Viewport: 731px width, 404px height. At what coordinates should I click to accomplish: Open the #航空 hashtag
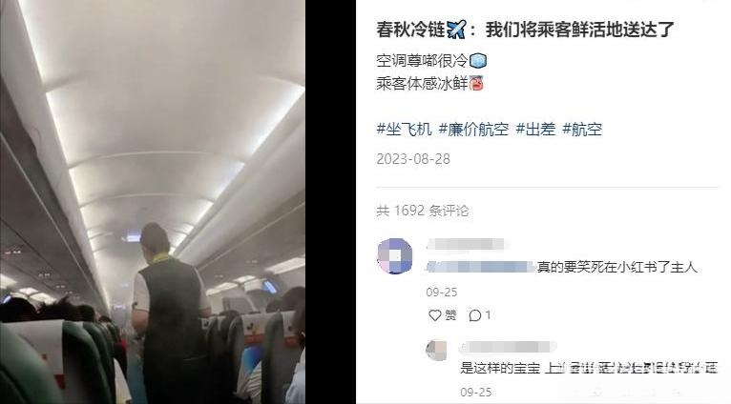pos(582,129)
